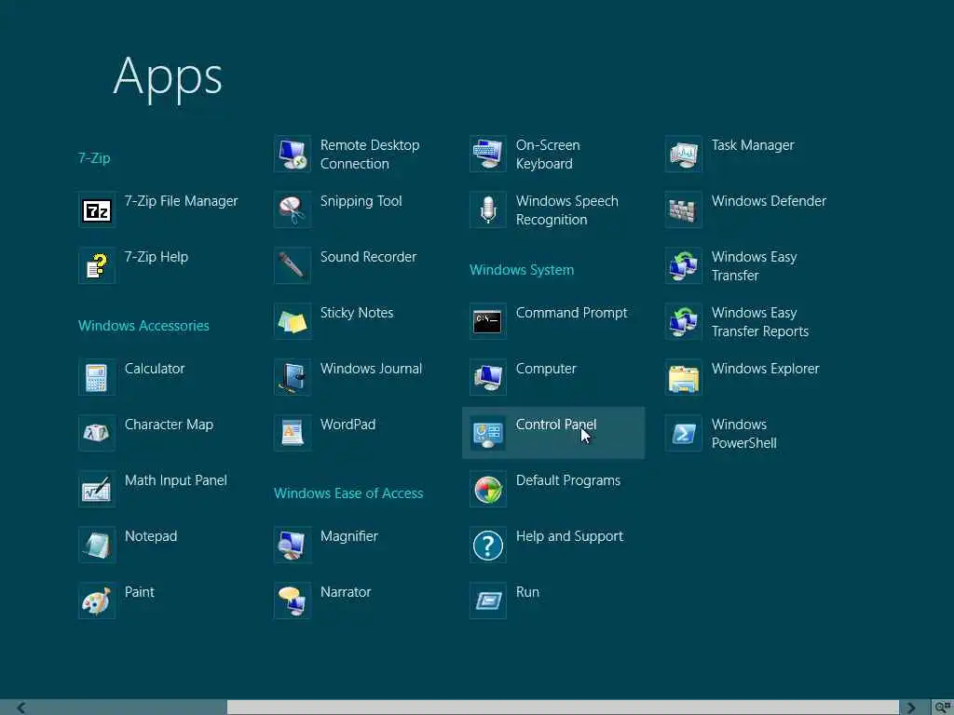Click the "Snipping Tool" label

[x=361, y=202]
